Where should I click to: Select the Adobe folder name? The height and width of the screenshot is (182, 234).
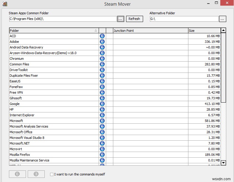coord(14,42)
